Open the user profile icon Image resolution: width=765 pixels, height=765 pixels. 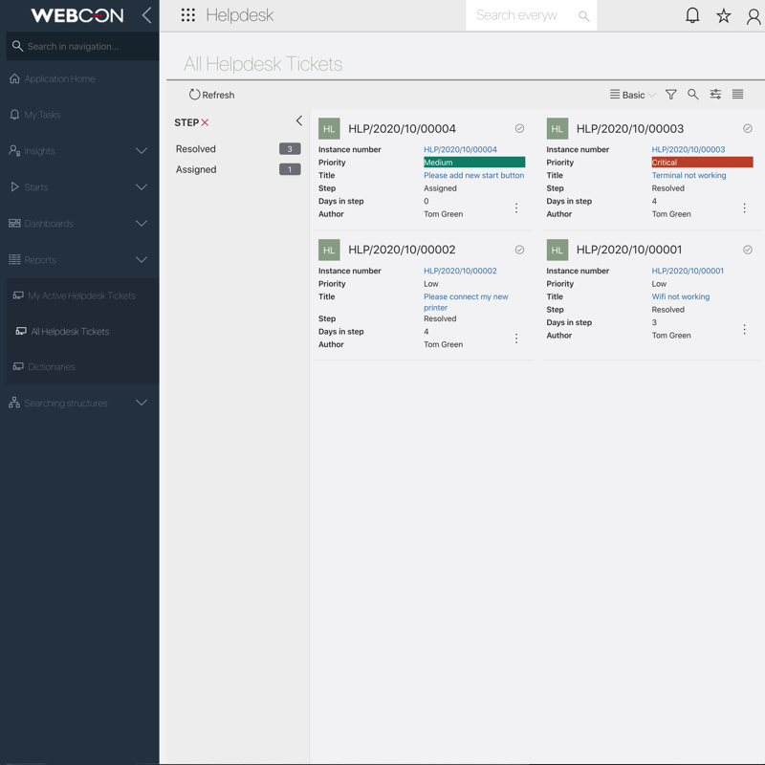tap(754, 15)
